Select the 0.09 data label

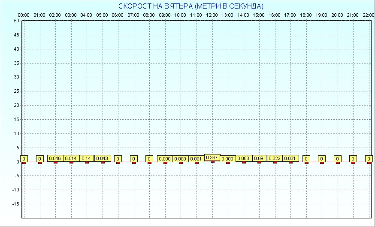click(259, 158)
